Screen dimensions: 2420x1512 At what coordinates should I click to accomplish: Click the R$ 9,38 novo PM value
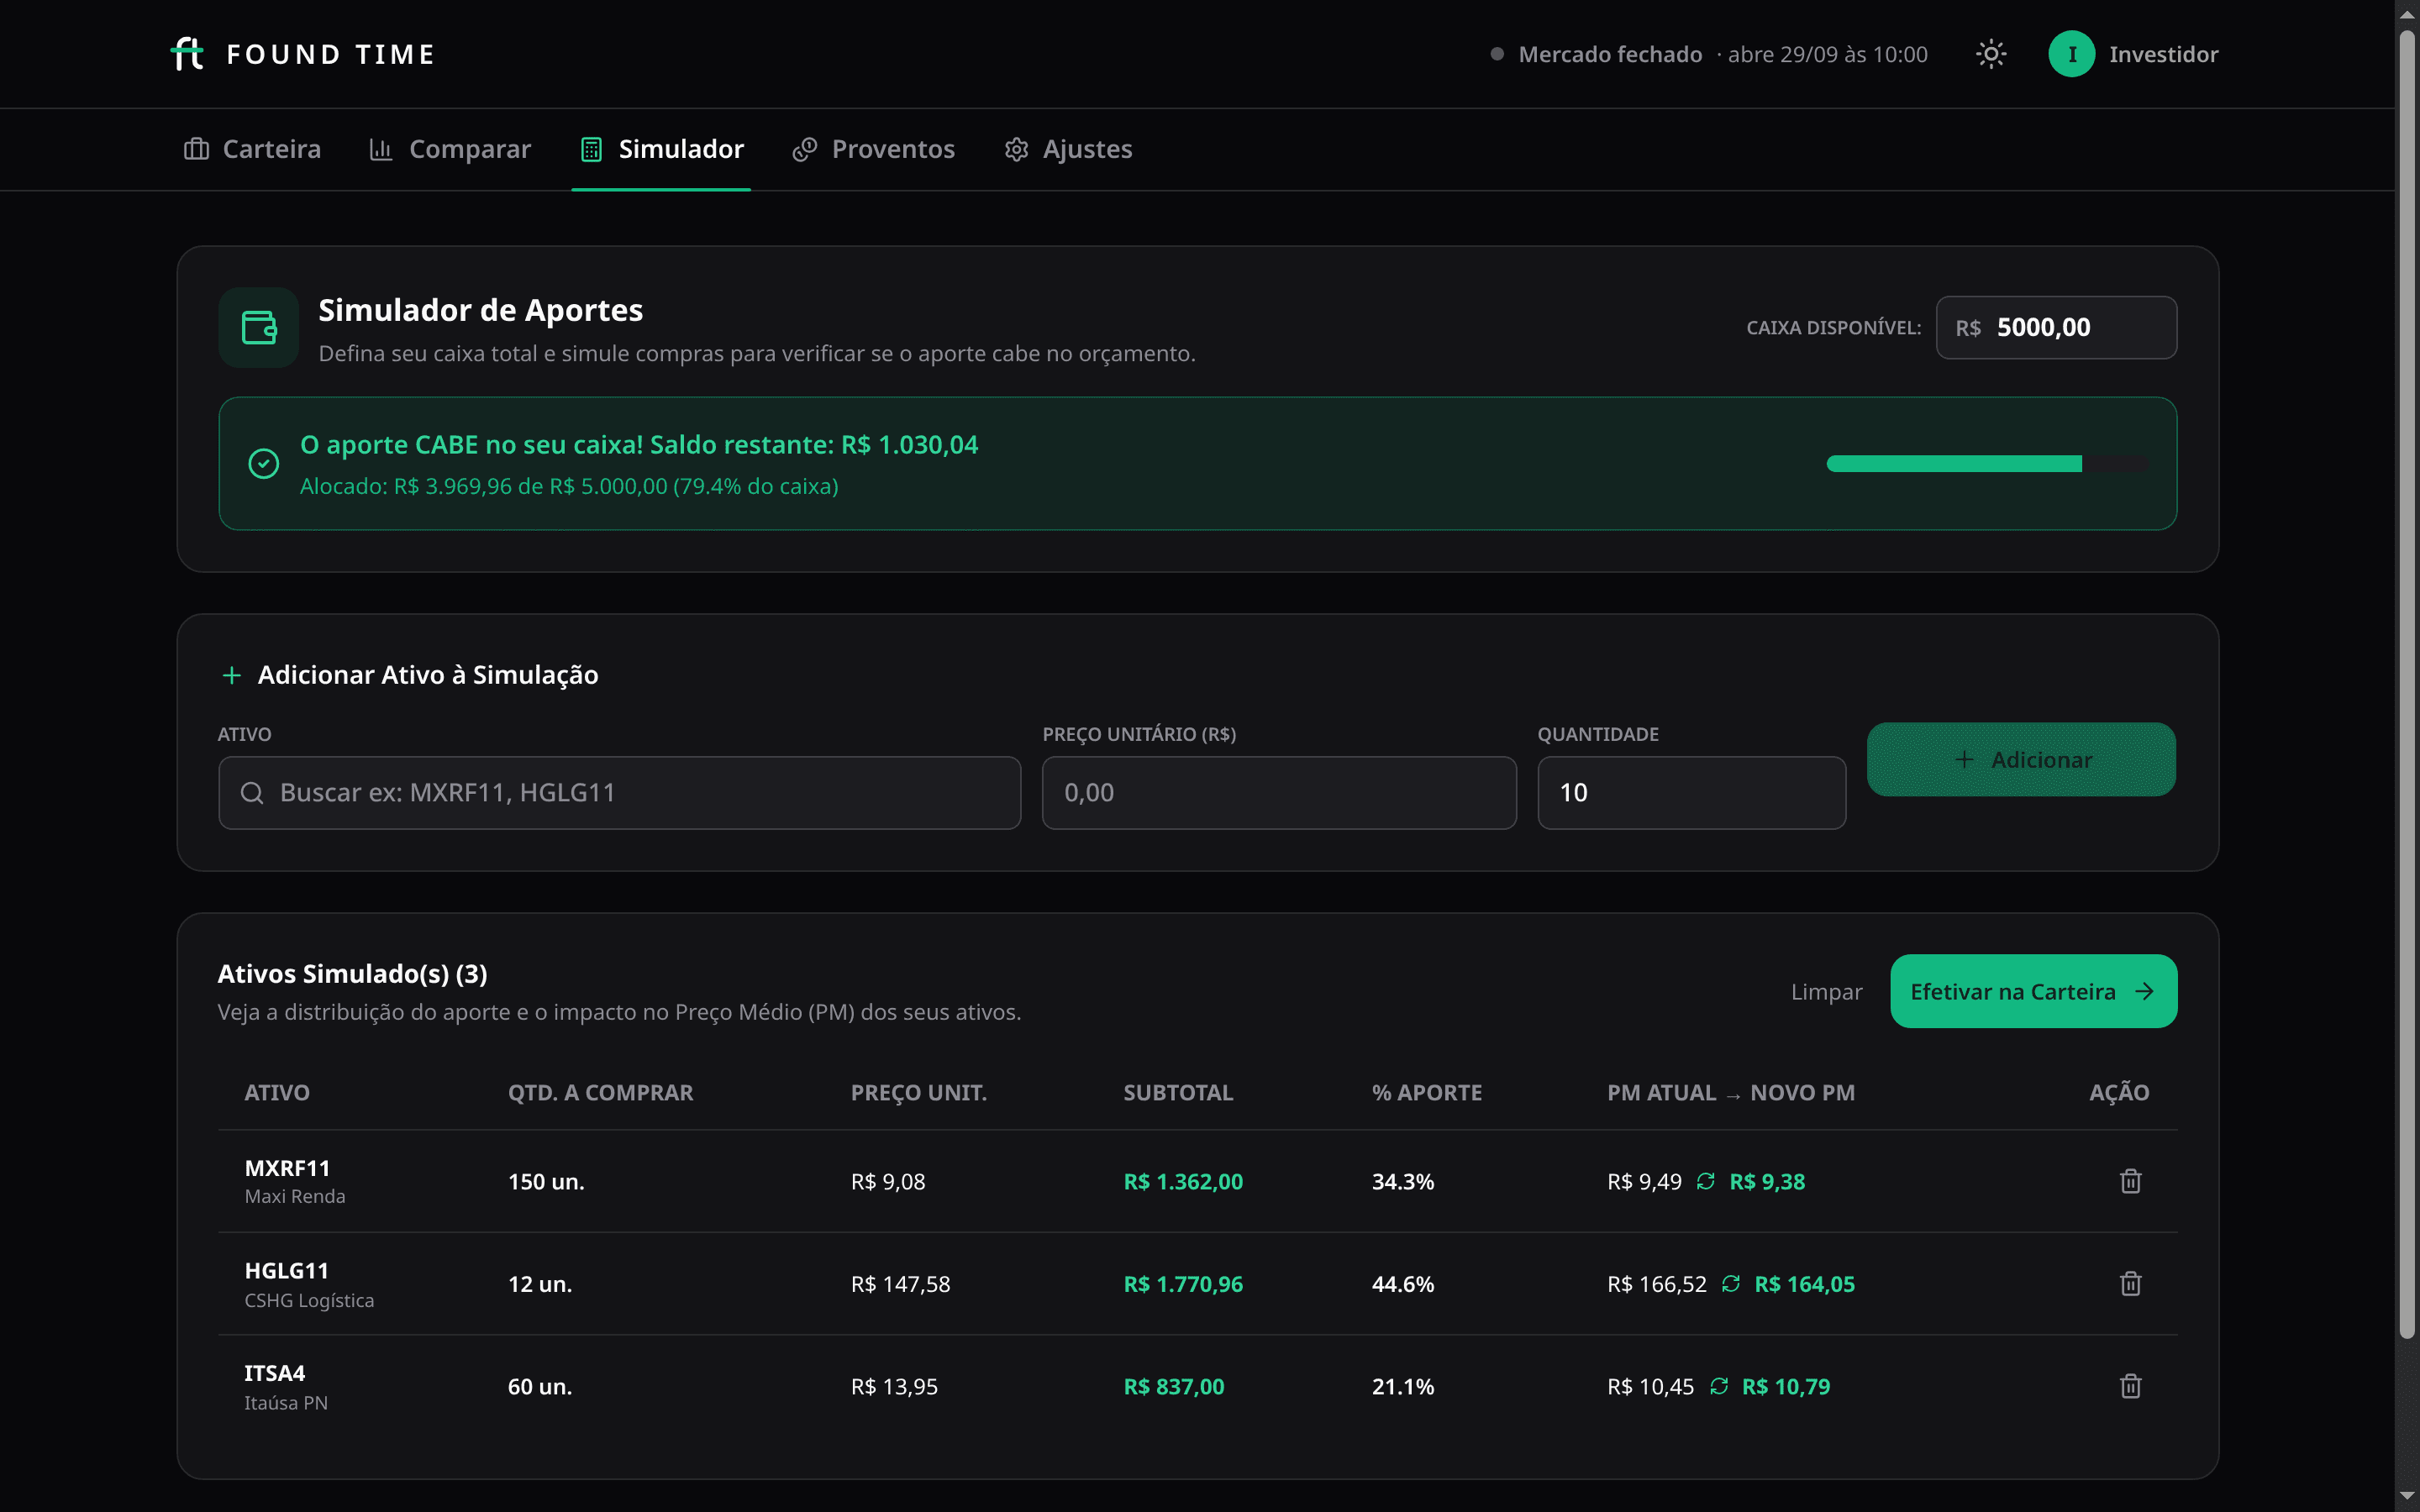pos(1767,1182)
